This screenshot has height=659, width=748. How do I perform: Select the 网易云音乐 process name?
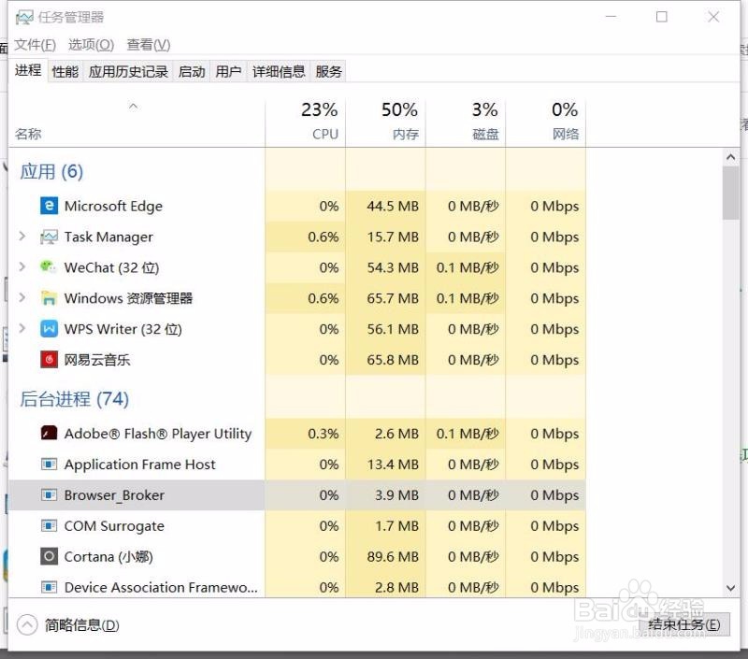tap(97, 360)
